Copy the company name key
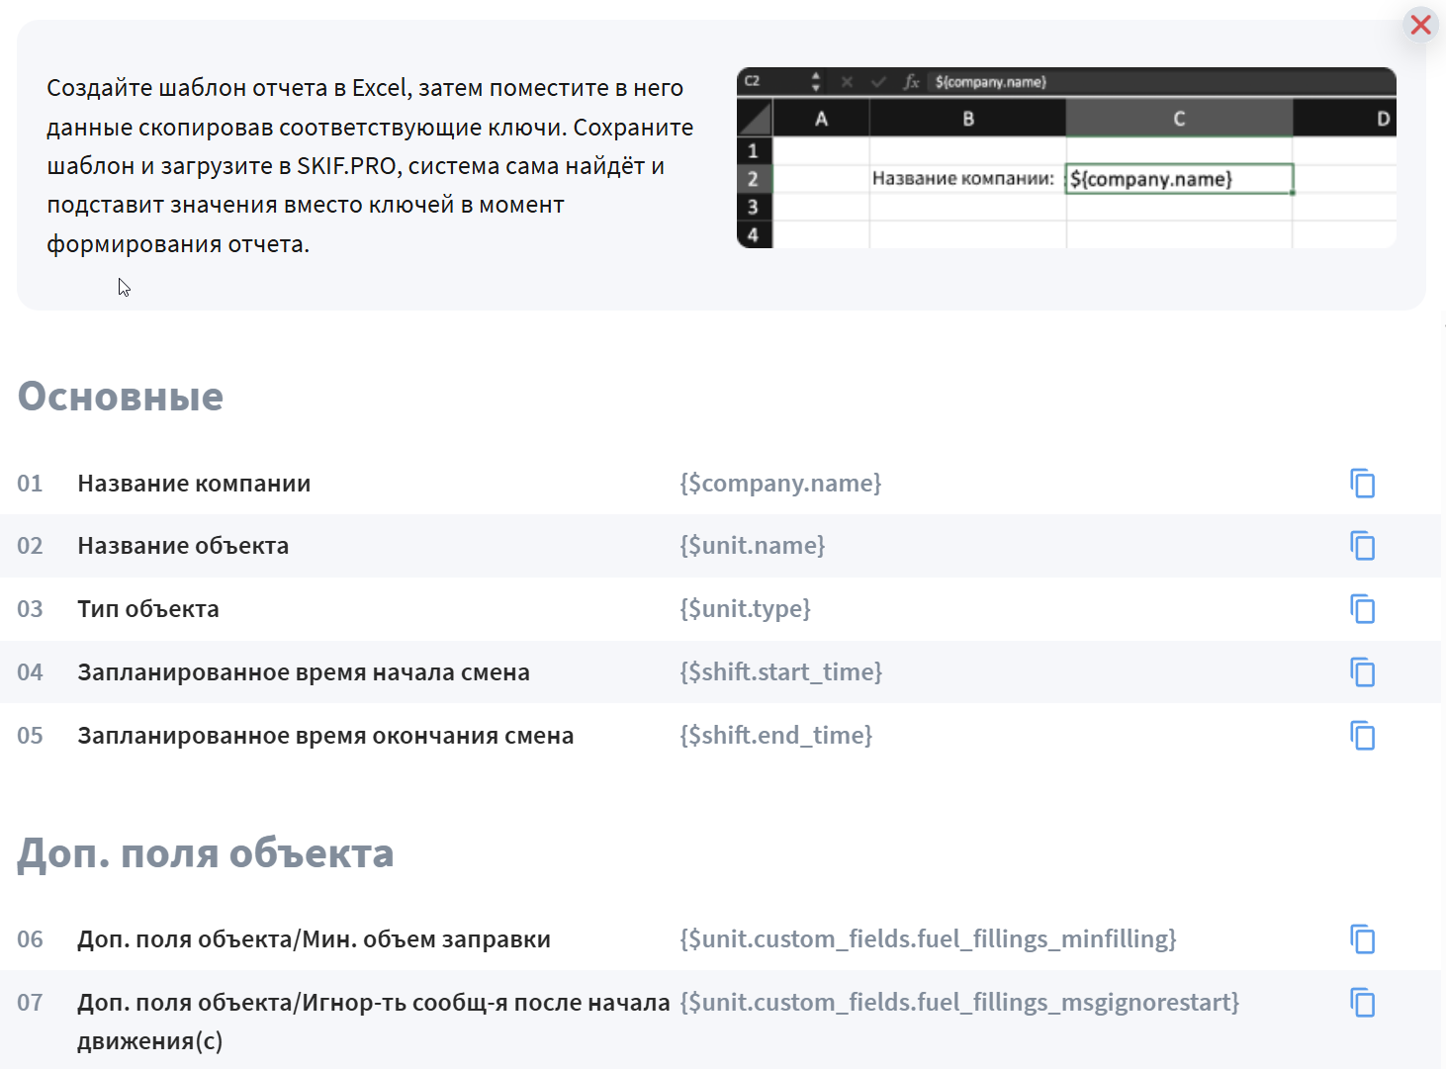The image size is (1446, 1069). 1363,484
